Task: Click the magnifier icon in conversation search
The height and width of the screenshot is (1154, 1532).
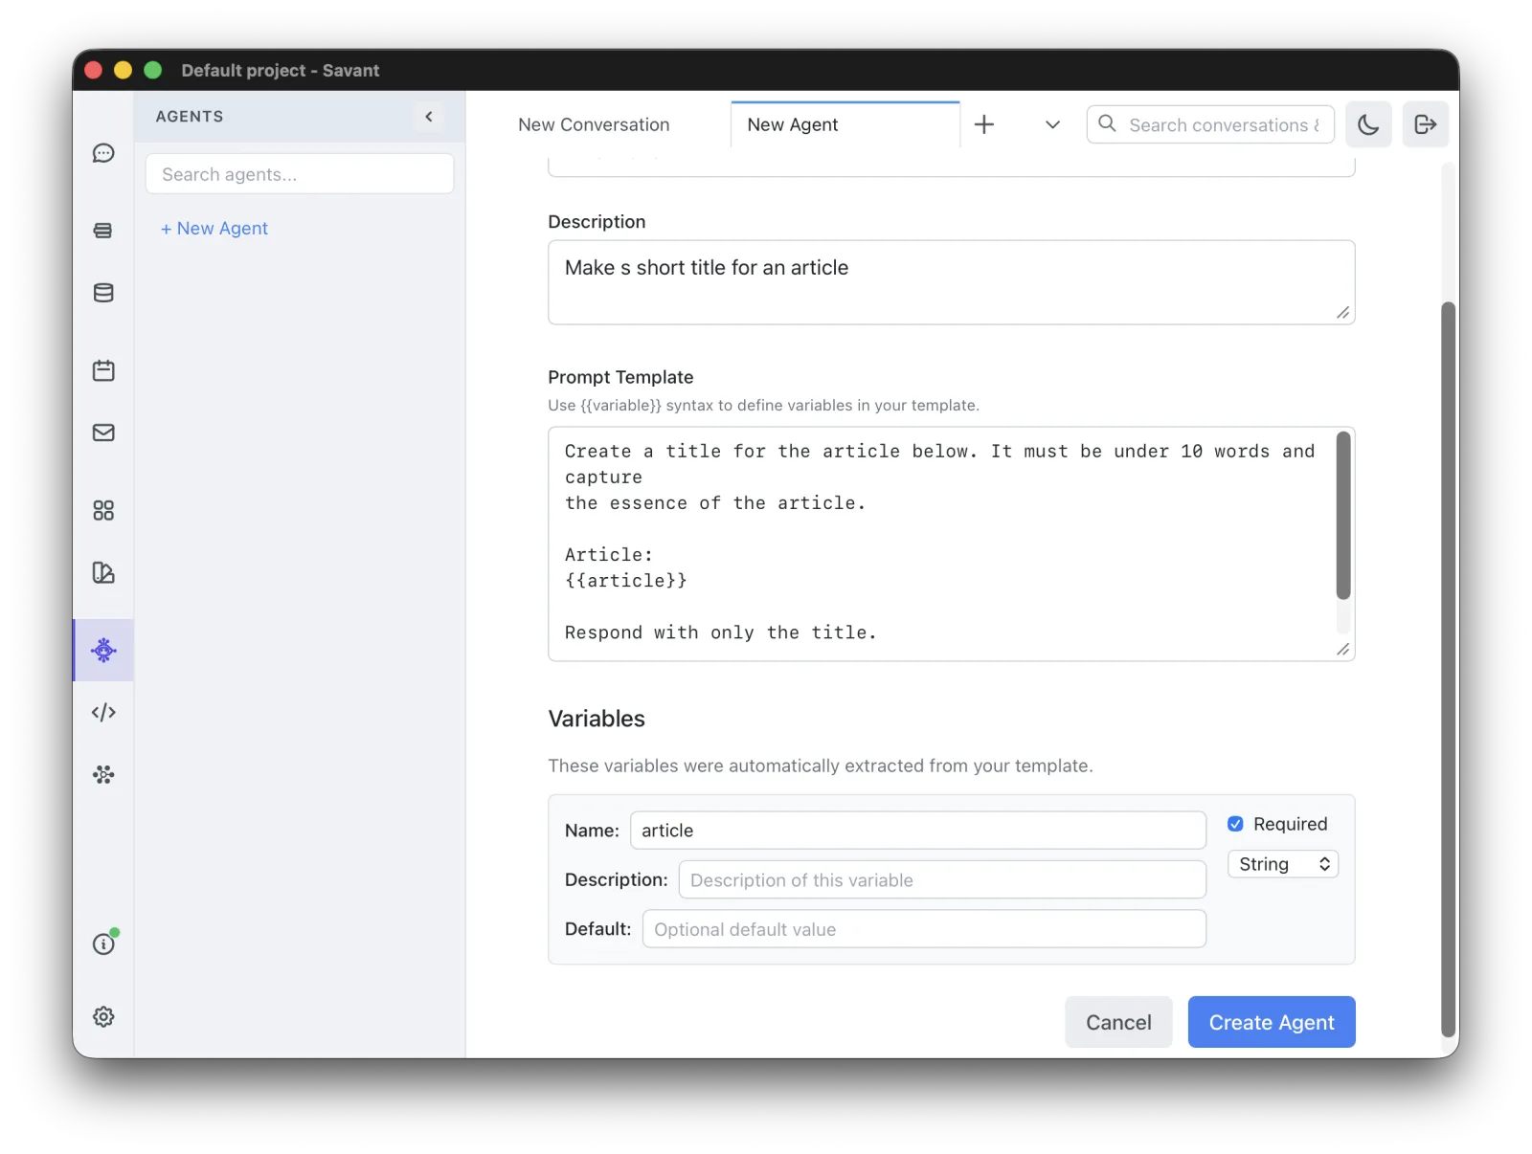Action: [1107, 123]
